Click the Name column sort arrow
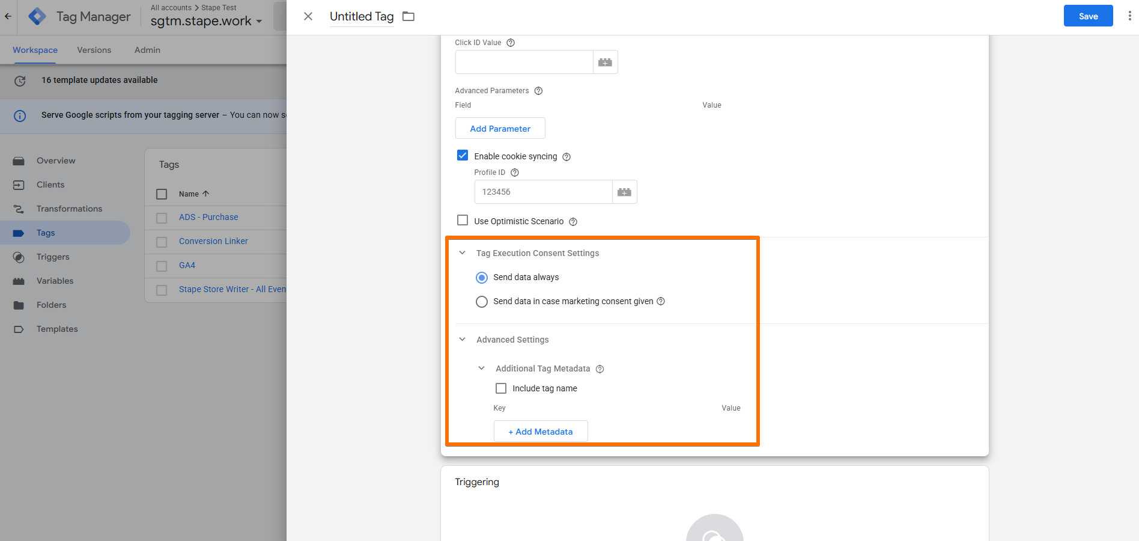Viewport: 1139px width, 541px height. pos(205,194)
